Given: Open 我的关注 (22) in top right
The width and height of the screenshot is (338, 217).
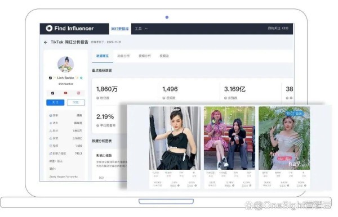Looking at the screenshot, I should [278, 28].
